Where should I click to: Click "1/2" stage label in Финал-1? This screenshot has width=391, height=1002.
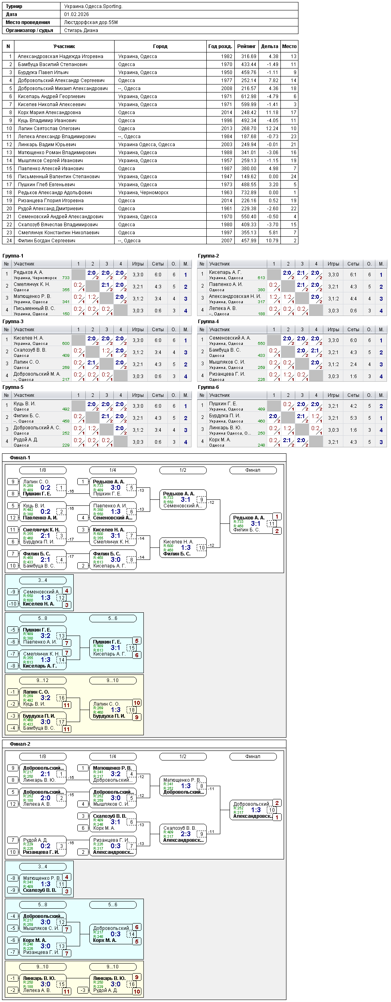(183, 470)
